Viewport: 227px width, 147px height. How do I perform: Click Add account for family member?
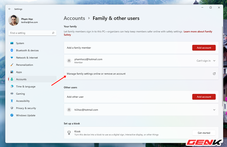204,48
